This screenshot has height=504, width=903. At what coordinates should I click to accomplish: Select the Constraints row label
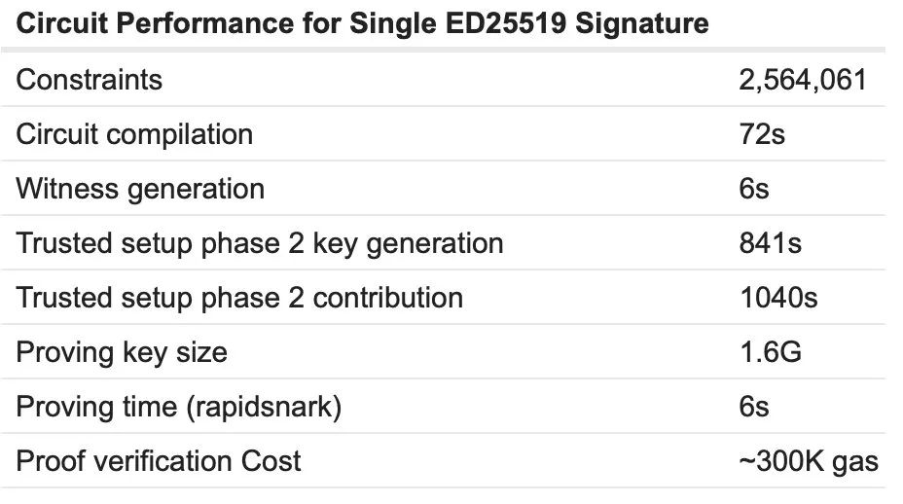(90, 80)
